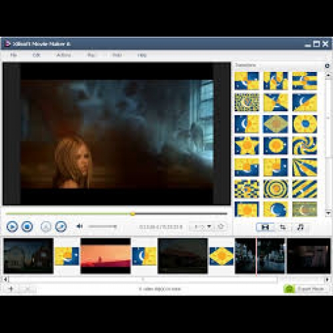Viewport: 333px width, 333px height.
Task: Click the red playhead marker in the timeline
Action: [256, 256]
